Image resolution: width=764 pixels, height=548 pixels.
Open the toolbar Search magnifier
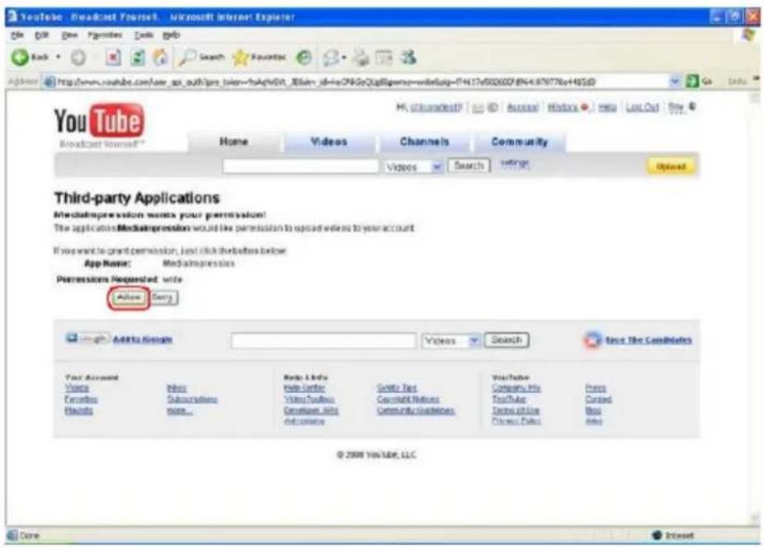coord(187,58)
